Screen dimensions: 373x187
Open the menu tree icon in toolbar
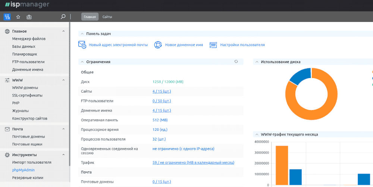tap(7, 17)
